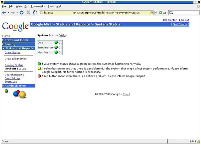Click the Temperature green status indicator

pos(56,47)
